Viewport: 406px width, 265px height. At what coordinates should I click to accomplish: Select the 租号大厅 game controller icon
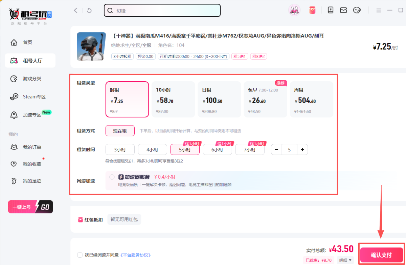[x=14, y=60]
